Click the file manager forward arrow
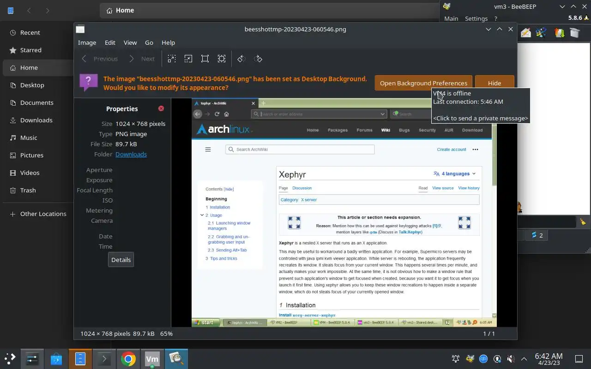This screenshot has height=369, width=591. [x=48, y=10]
